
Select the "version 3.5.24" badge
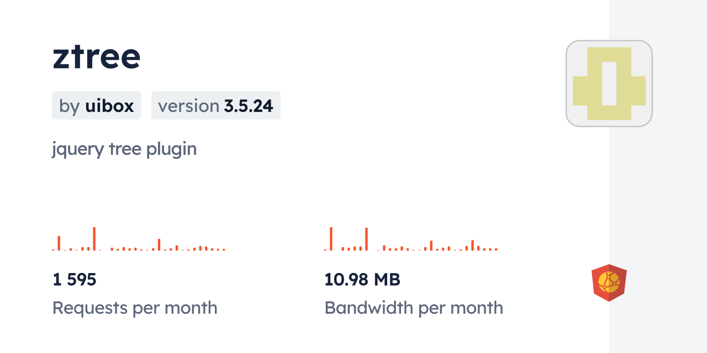click(x=216, y=105)
